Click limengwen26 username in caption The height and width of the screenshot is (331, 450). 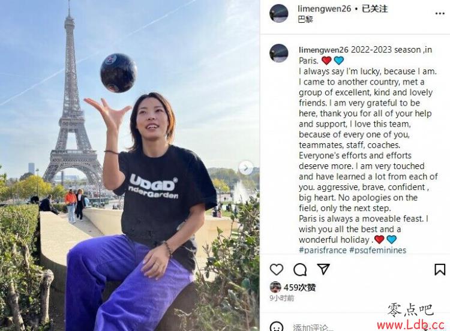[323, 50]
